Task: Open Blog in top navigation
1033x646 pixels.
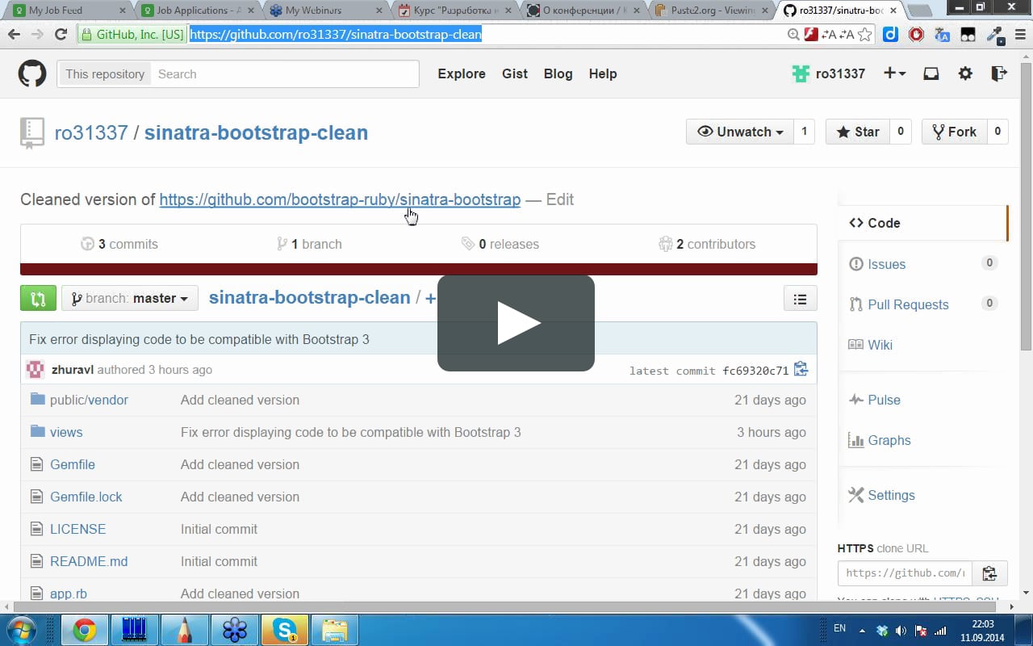Action: [x=558, y=73]
